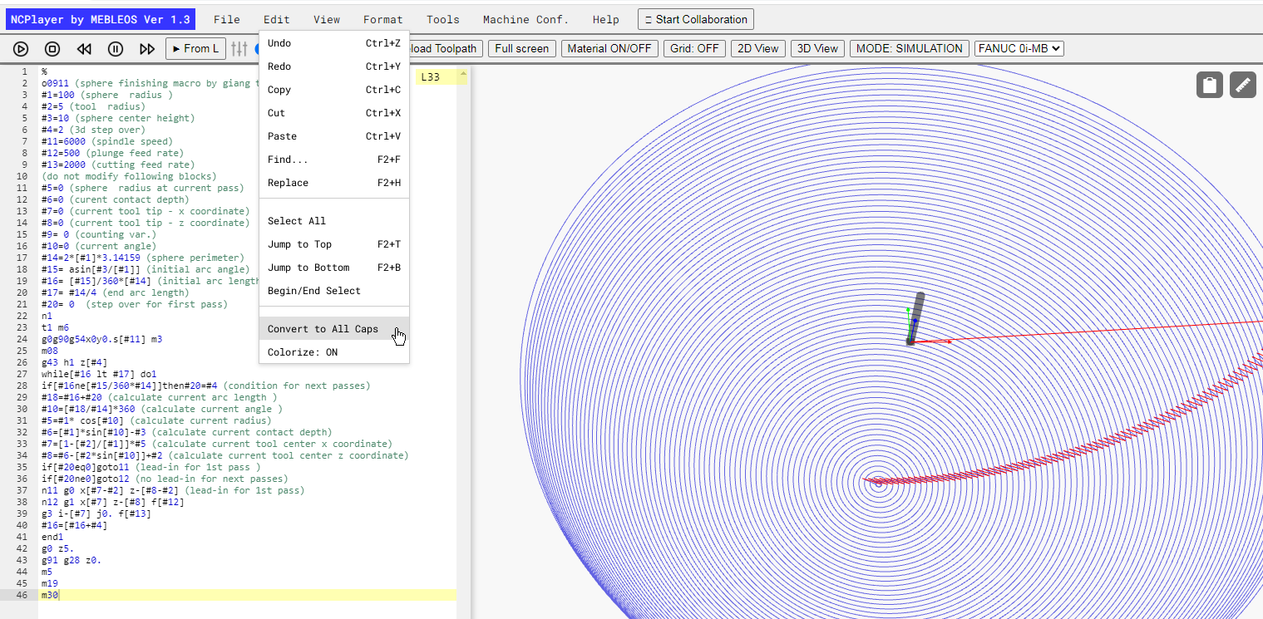Screen dimensions: 1263x619
Task: Toggle Material ON/OFF display
Action: [x=609, y=48]
